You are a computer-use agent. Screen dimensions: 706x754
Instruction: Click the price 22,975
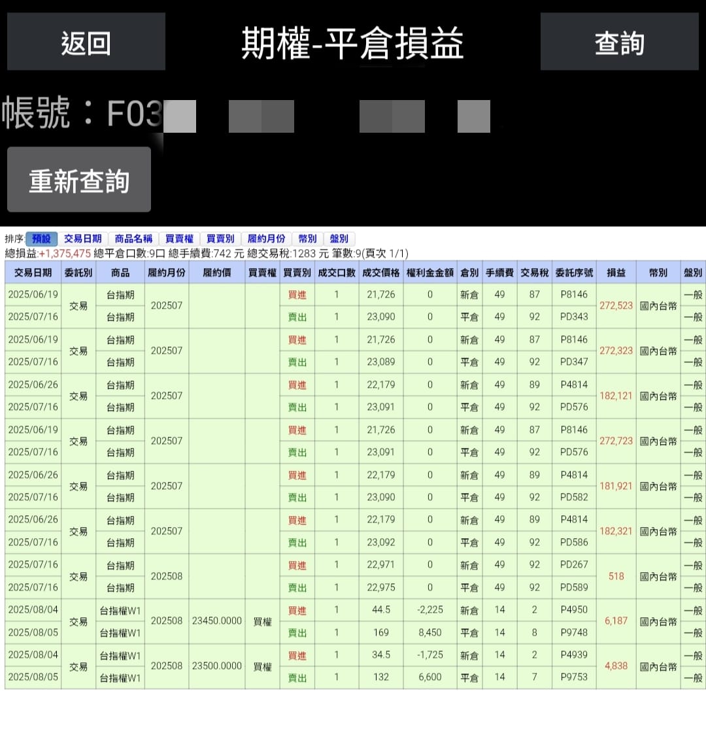pyautogui.click(x=381, y=588)
